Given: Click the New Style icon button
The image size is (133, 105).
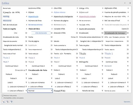Looking at the screenshot, I should click(x=3, y=102).
